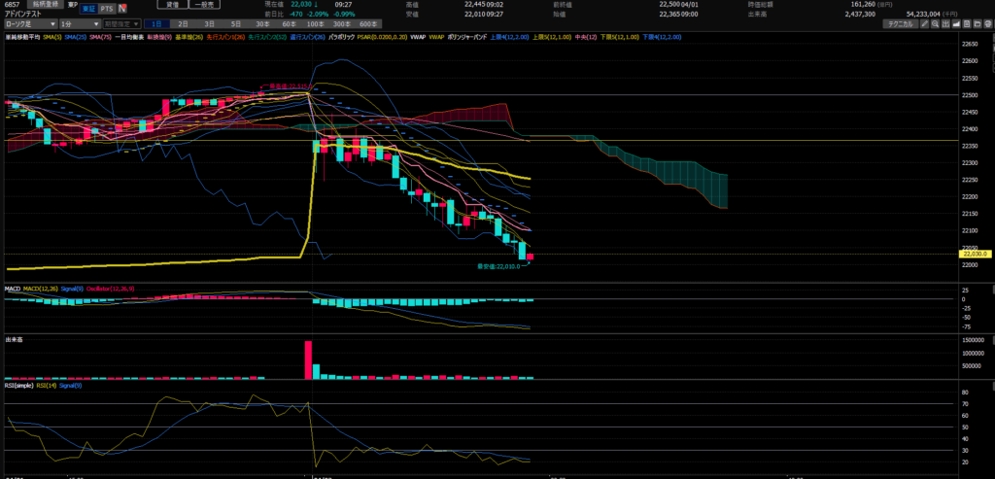This screenshot has width=995, height=479.
Task: Click the document page icon in toolbar
Action: point(969,22)
